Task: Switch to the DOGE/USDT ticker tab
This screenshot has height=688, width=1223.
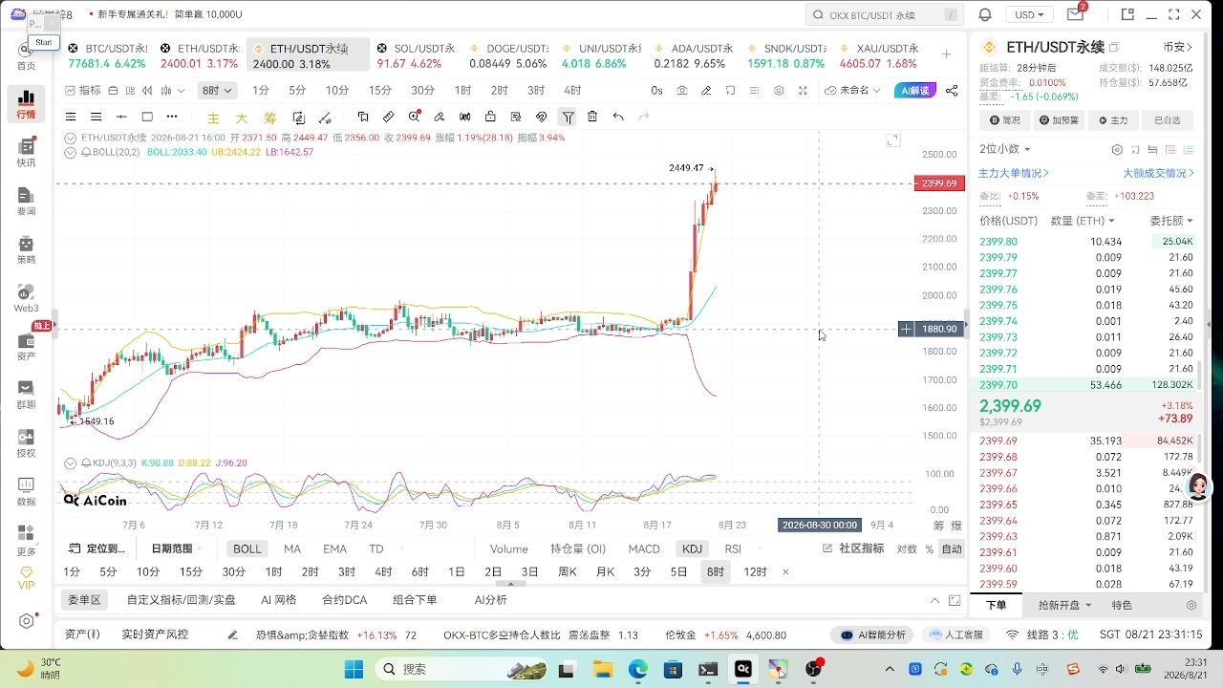Action: click(x=508, y=56)
